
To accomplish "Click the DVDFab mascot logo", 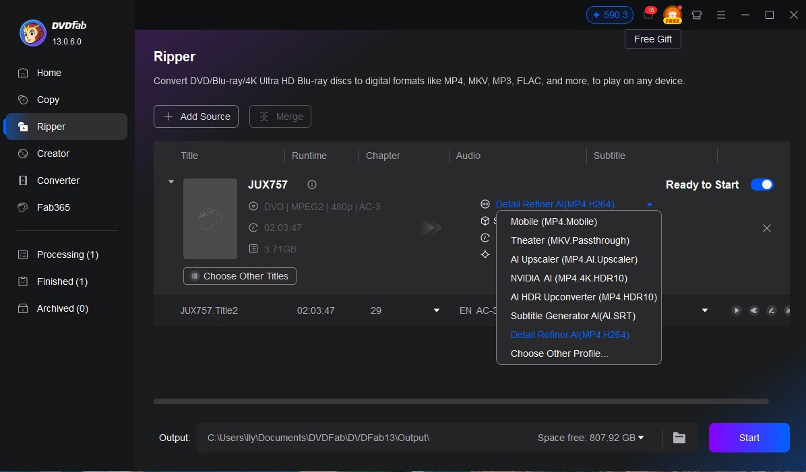I will (33, 33).
